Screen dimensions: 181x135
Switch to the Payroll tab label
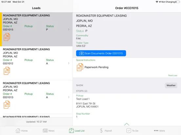click(108, 131)
